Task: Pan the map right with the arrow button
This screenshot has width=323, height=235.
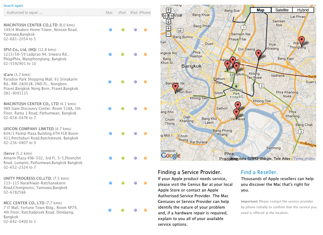Action: click(171, 16)
